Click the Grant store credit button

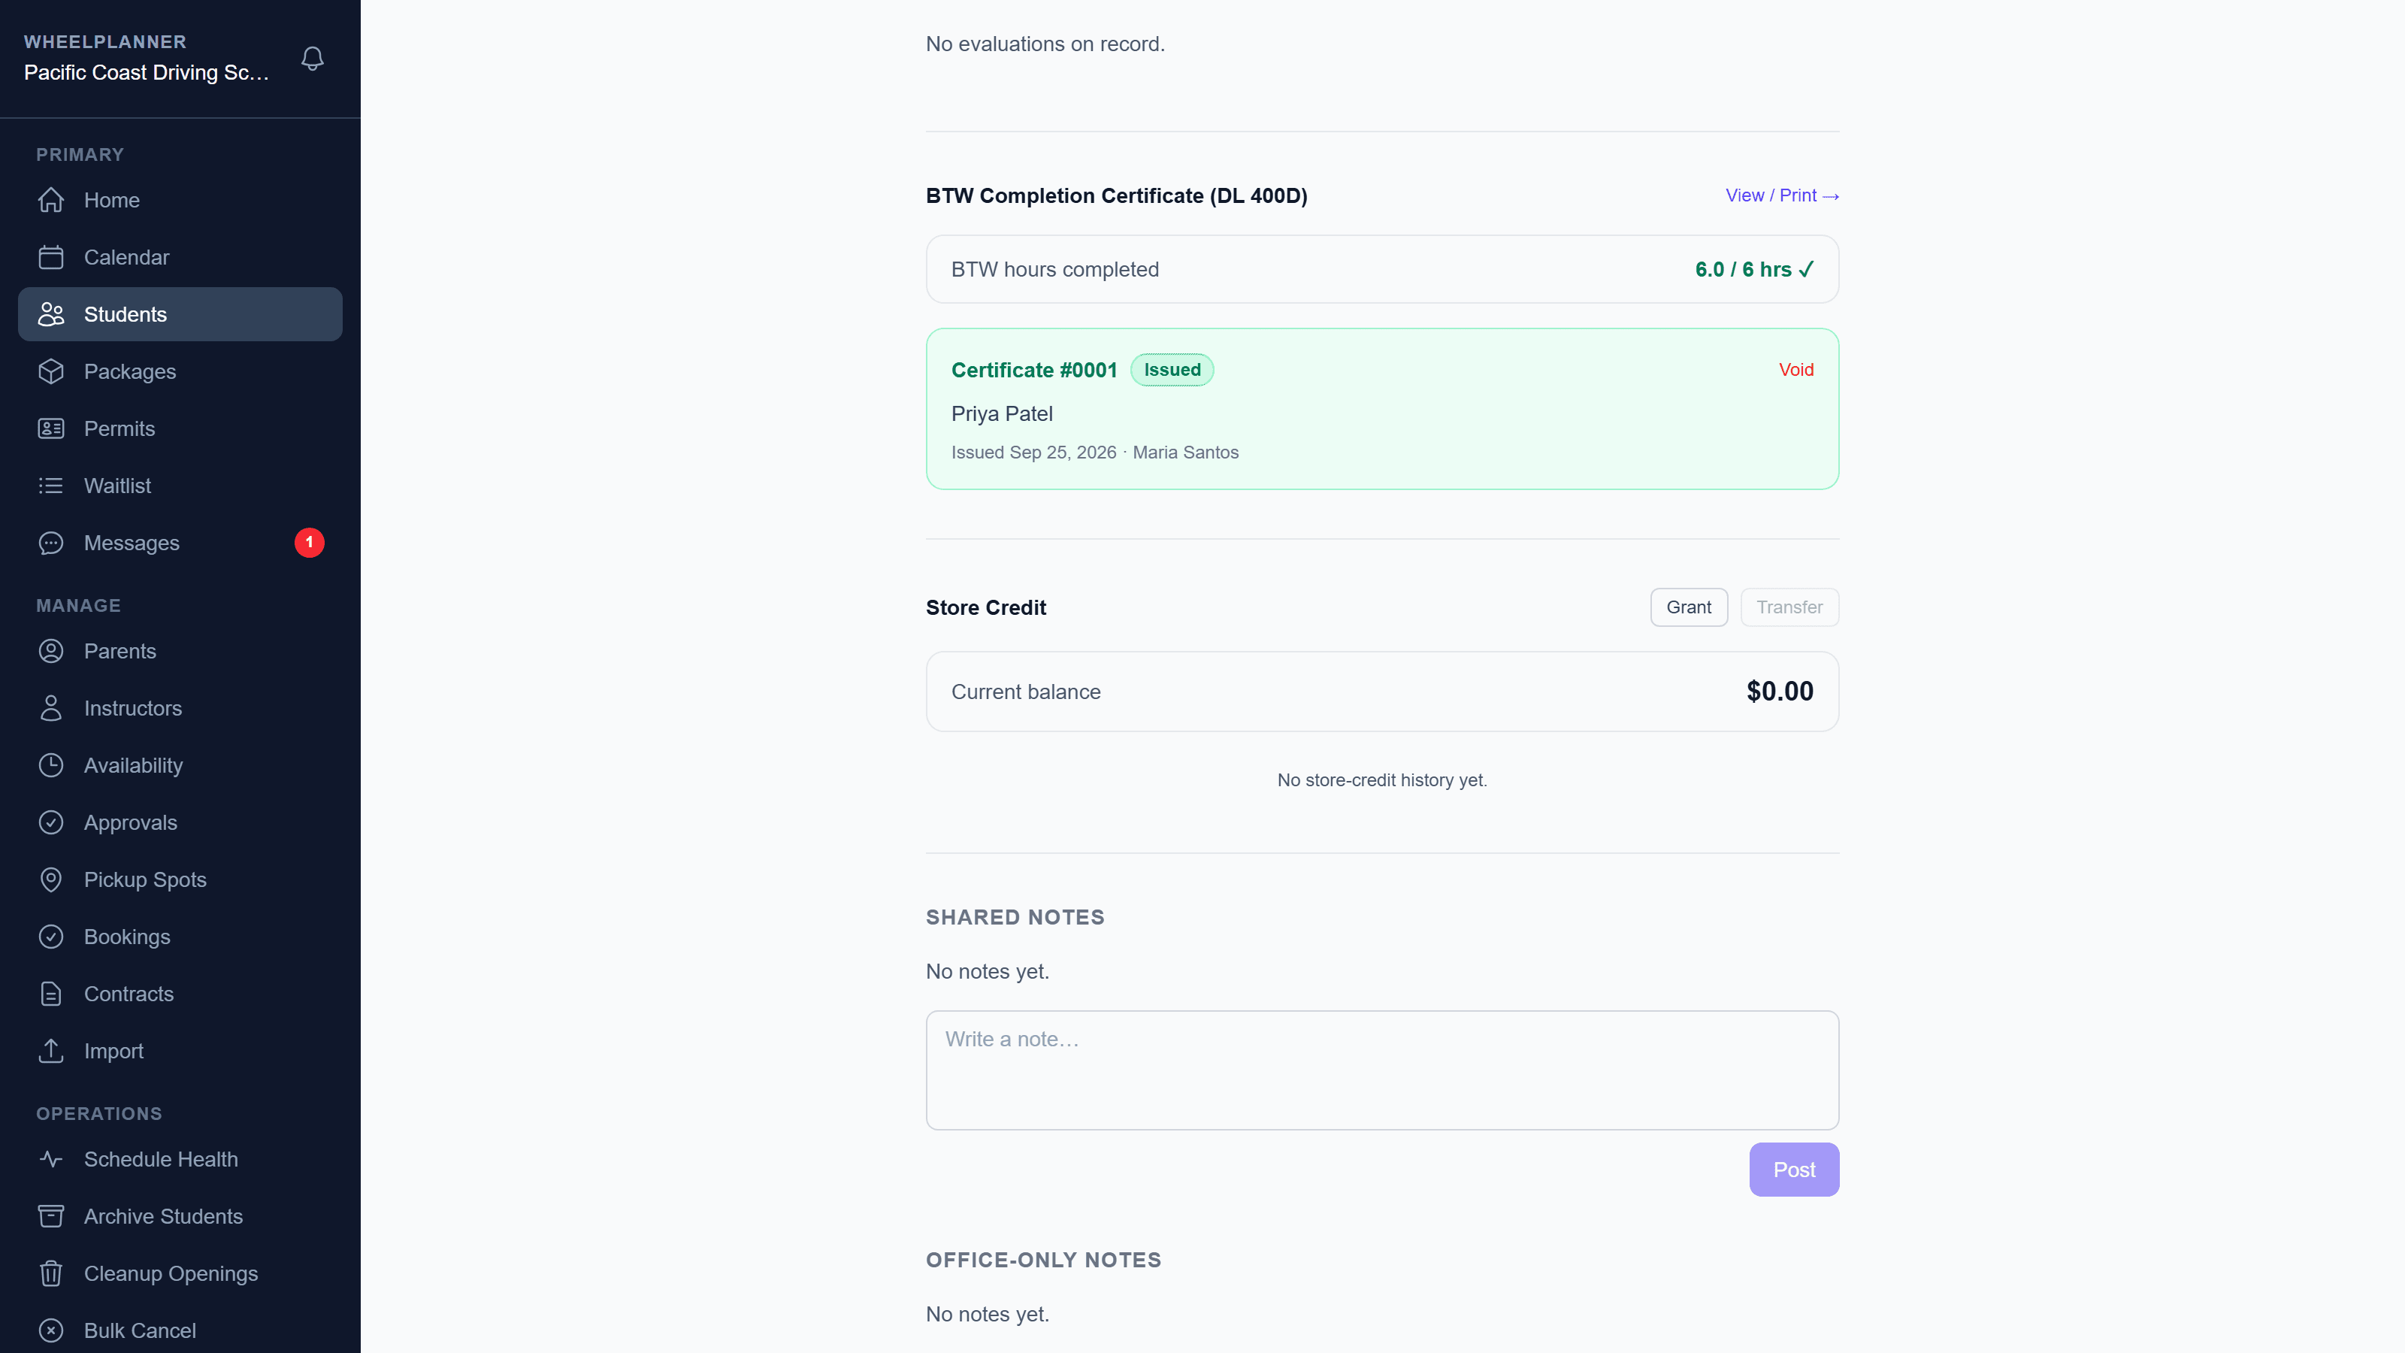(x=1688, y=607)
